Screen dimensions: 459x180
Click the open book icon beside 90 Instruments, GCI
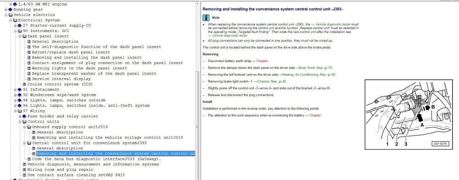(20, 31)
